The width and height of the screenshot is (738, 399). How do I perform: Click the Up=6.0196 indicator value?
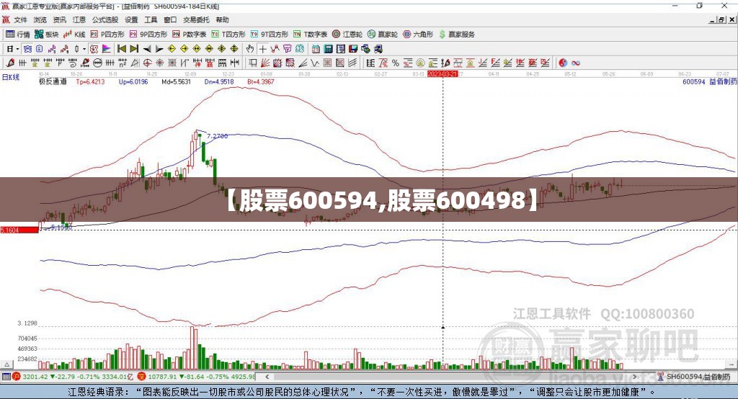coord(133,82)
